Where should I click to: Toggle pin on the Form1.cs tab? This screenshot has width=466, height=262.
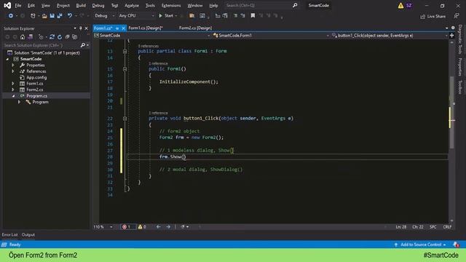pos(117,28)
